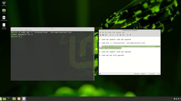Click the Open file icon in text editor toolbar
The width and height of the screenshot is (181, 101).
[x=103, y=35]
